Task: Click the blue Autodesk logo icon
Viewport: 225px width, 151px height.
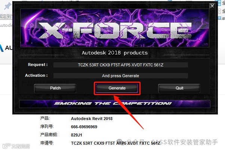Action: point(1,48)
